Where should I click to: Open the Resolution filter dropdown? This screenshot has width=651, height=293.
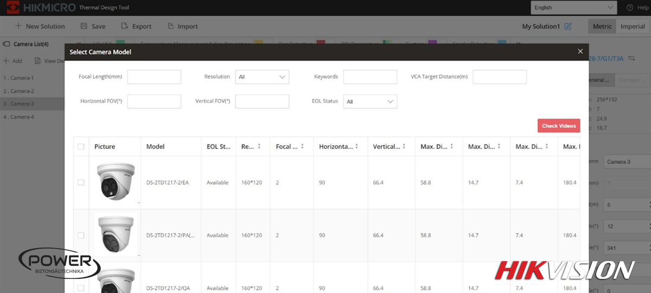262,77
